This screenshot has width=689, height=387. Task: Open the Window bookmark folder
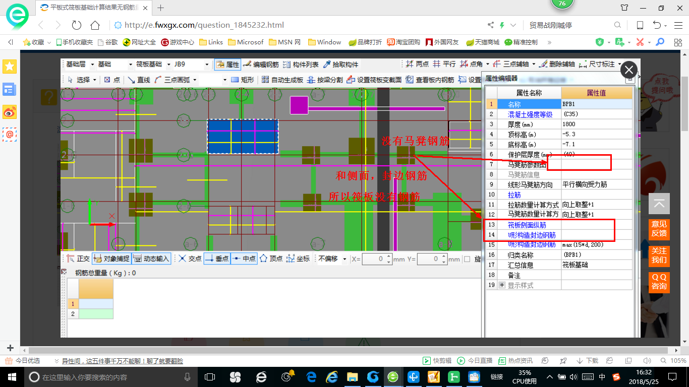click(324, 42)
